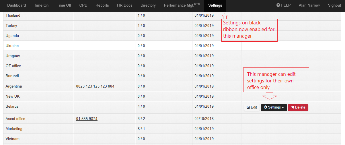This screenshot has height=145, width=345.
Task: Select the Ukraine row in the table
Action: coord(12,46)
